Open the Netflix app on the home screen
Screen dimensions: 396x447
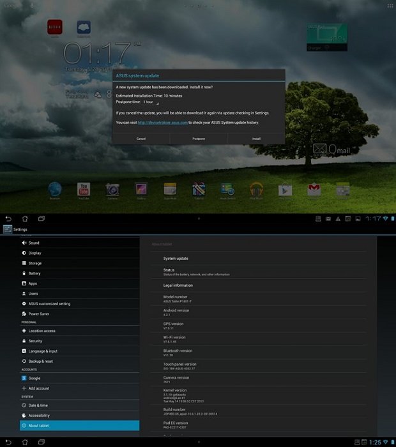coord(55,27)
